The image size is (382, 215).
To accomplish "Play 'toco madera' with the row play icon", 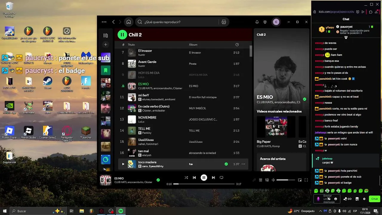I will coord(123,164).
